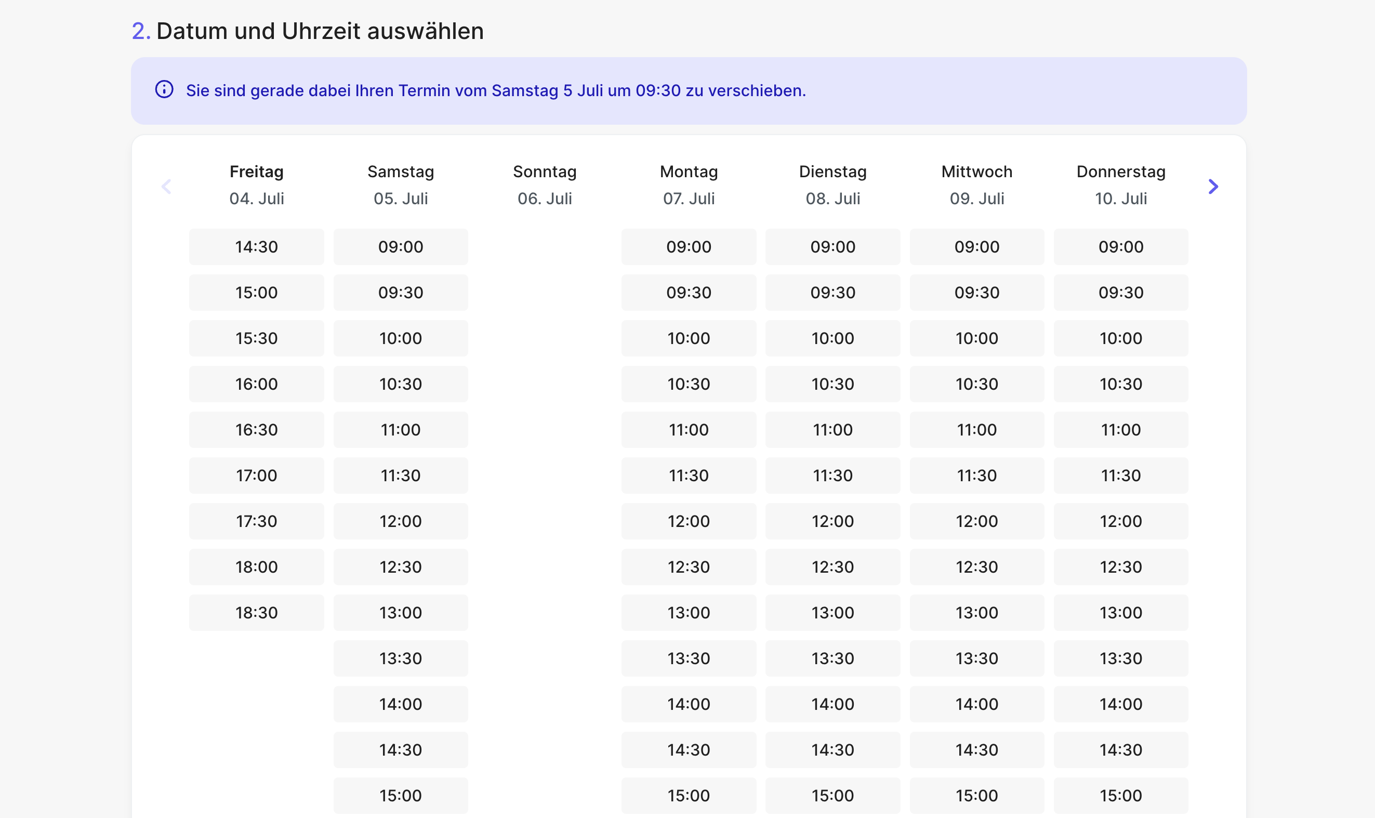Select 18:30 on Freitag 04. Juli
The image size is (1375, 818).
point(256,612)
